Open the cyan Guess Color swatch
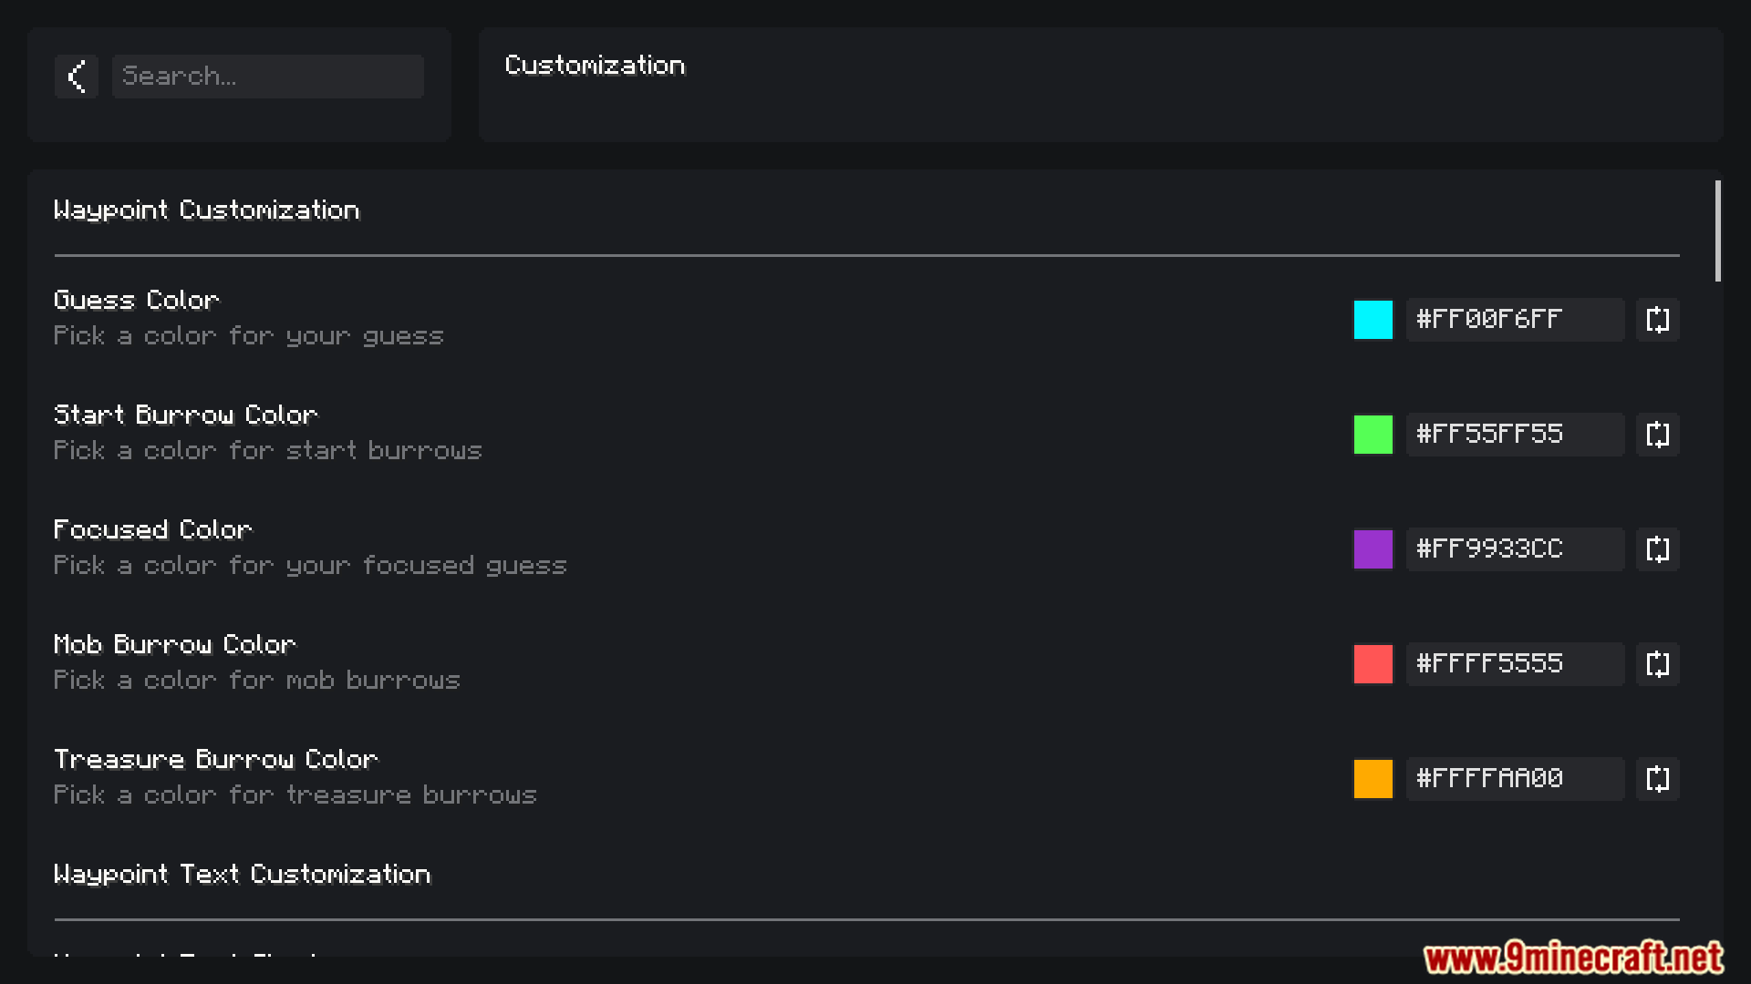Viewport: 1751px width, 984px height. (1373, 320)
